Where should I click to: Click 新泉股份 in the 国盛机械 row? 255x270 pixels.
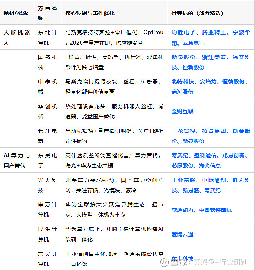click(x=183, y=57)
